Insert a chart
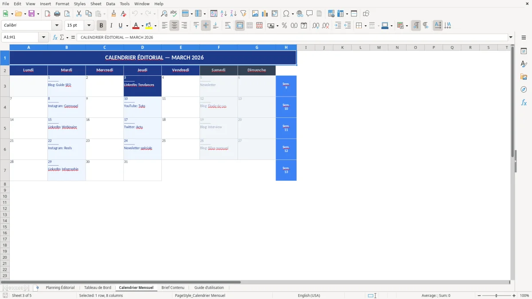532x299 pixels. 265,13
